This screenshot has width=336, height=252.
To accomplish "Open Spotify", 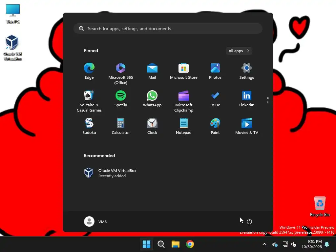I will click(x=121, y=99).
